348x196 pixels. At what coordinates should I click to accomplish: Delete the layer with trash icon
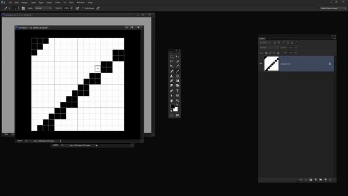pyautogui.click(x=331, y=180)
